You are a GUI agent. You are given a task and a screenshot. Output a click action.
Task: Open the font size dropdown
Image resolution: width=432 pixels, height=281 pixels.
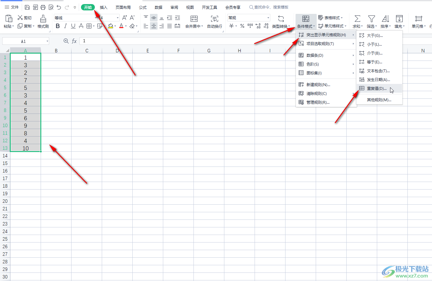tap(118, 18)
